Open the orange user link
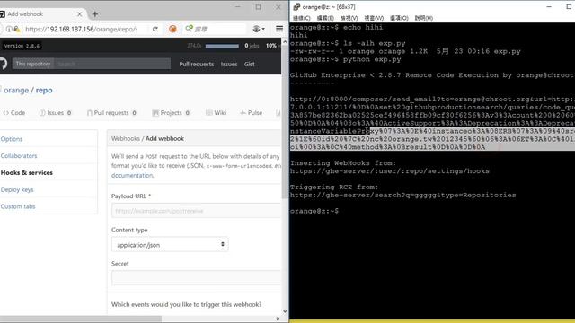The height and width of the screenshot is (323, 575). (16, 90)
